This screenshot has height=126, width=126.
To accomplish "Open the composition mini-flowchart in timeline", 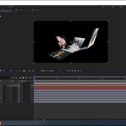I will tap(13, 78).
